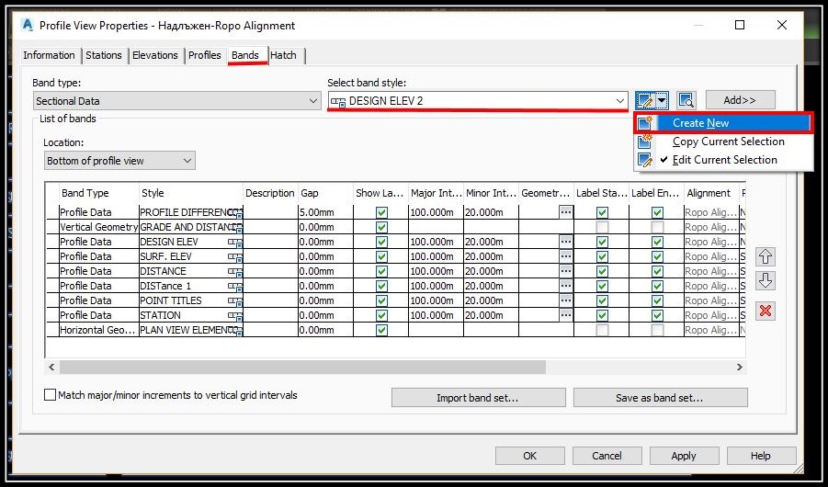This screenshot has height=487, width=828.
Task: Click the OK button
Action: click(x=529, y=456)
